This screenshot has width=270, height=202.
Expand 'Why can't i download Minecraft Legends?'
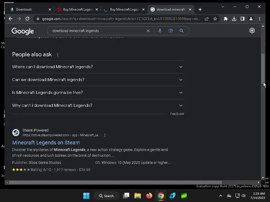(98, 105)
